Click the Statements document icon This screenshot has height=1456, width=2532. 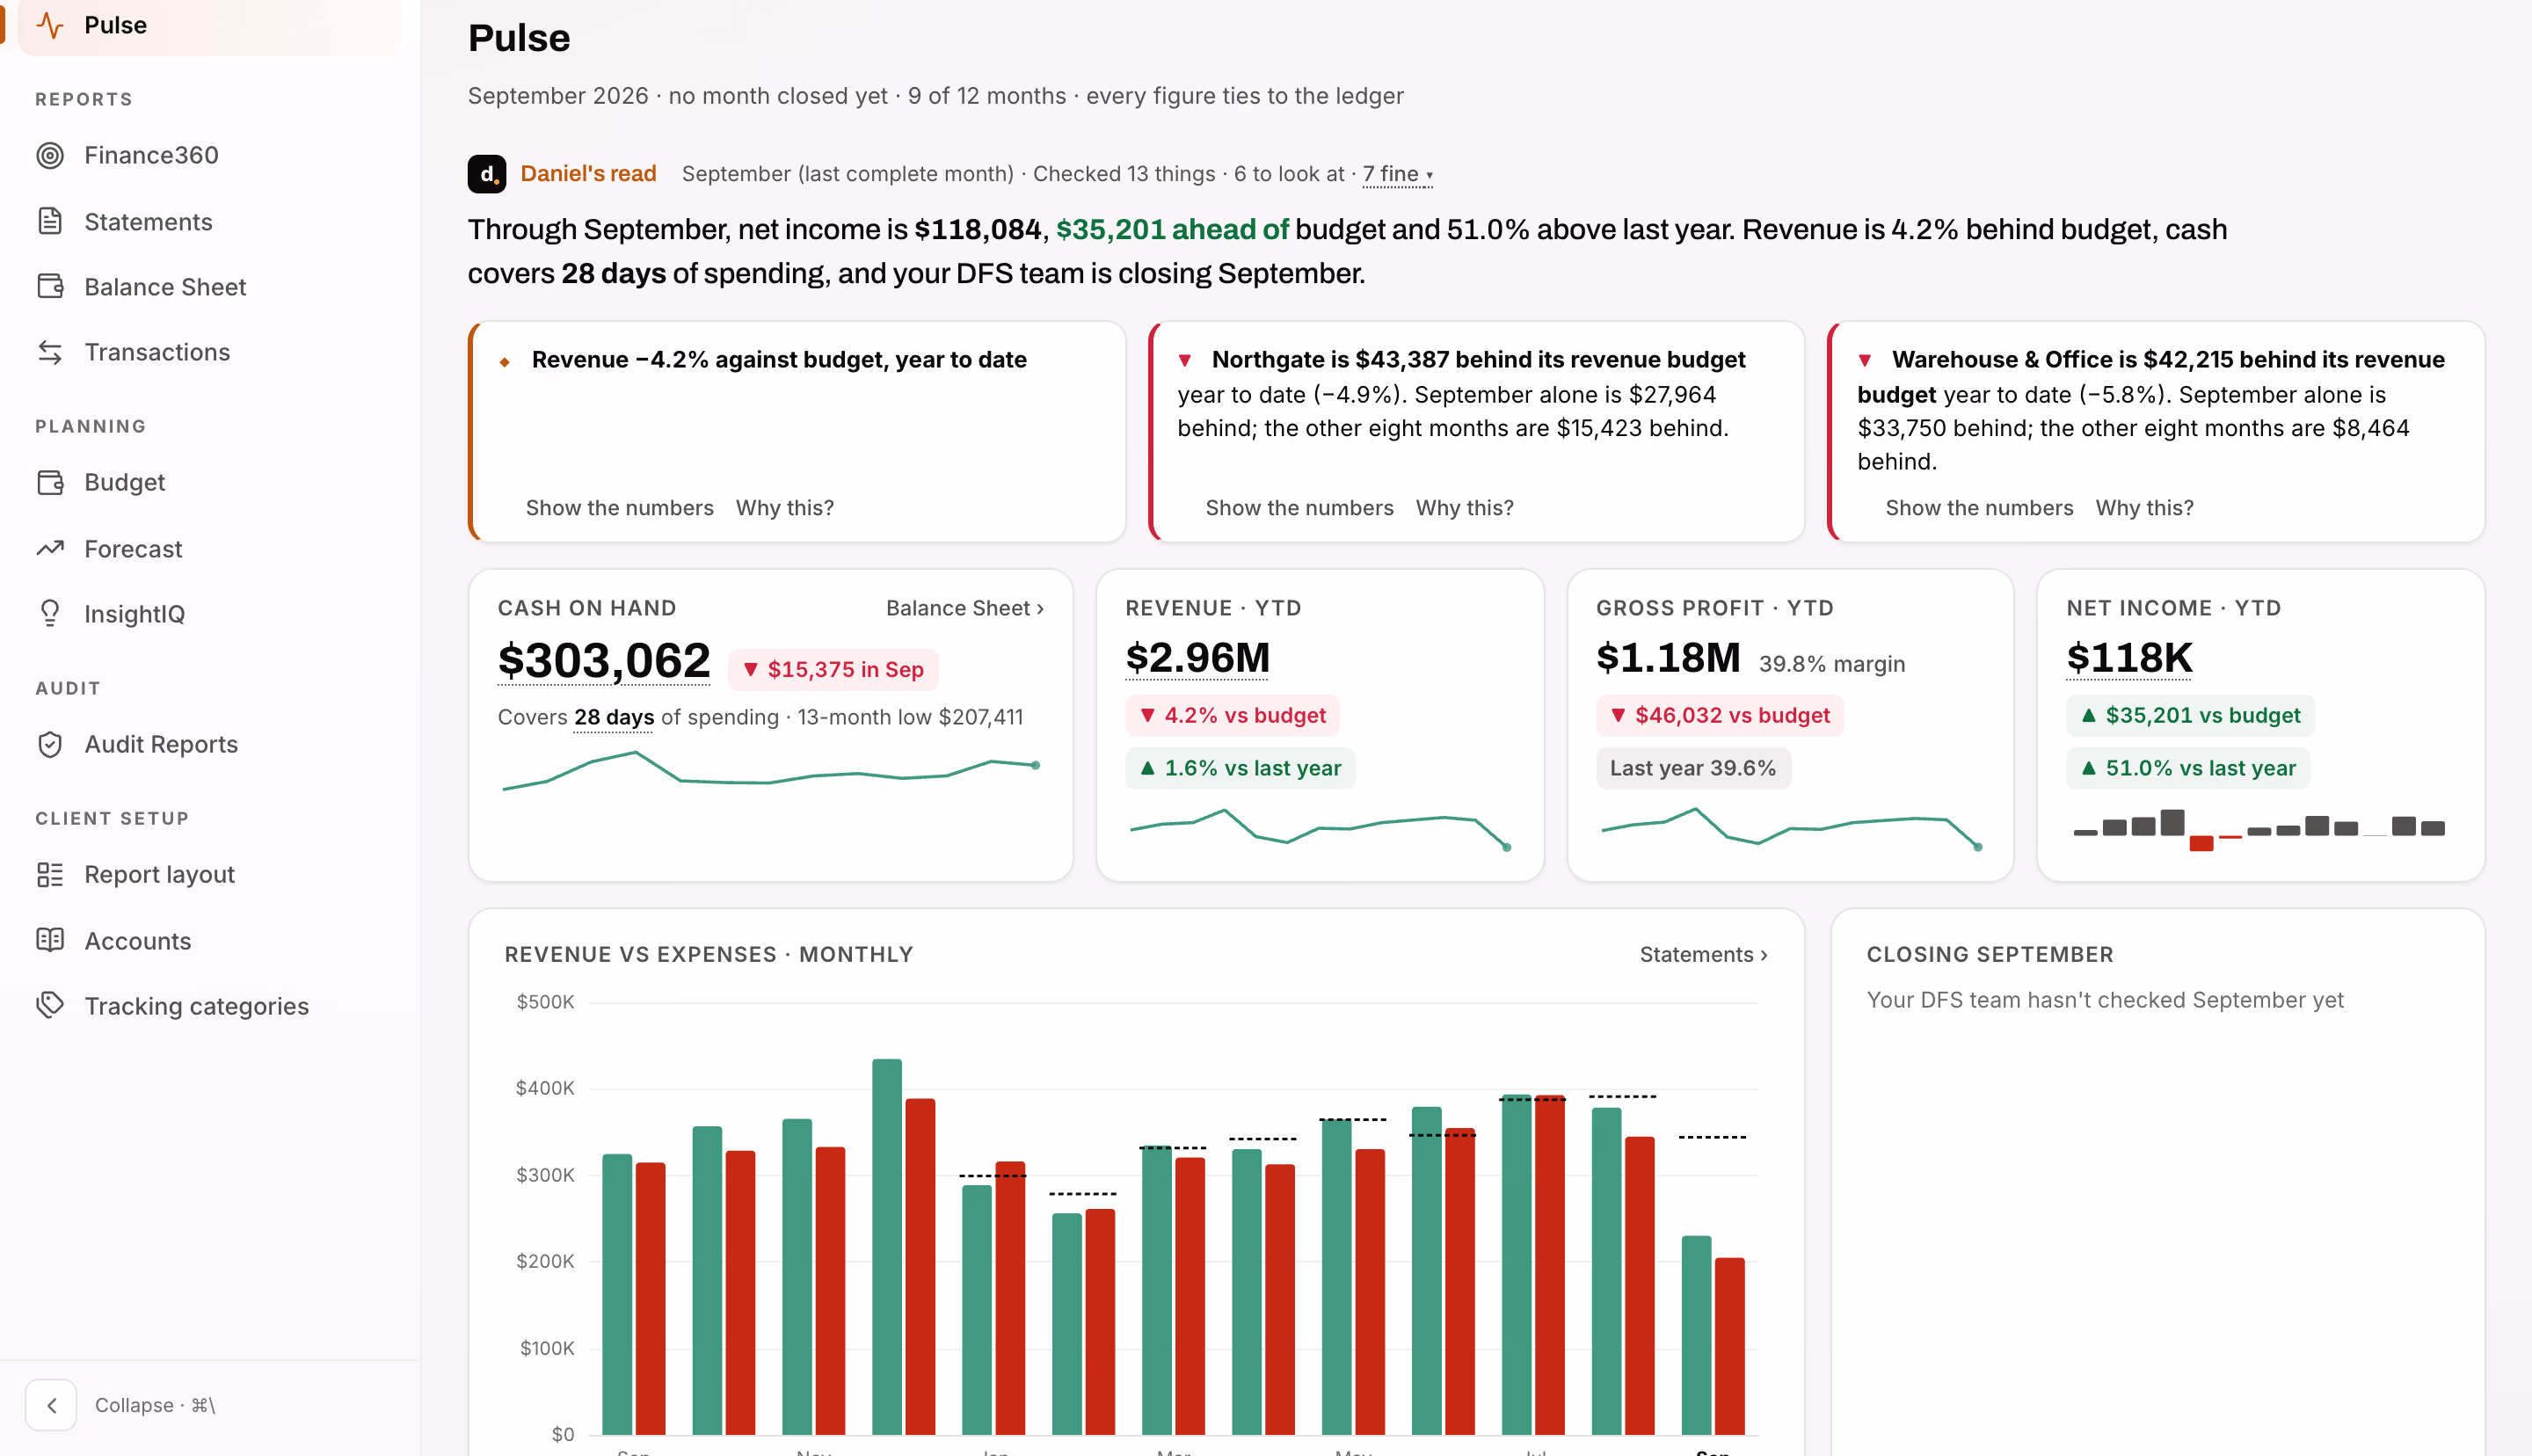pos(50,221)
